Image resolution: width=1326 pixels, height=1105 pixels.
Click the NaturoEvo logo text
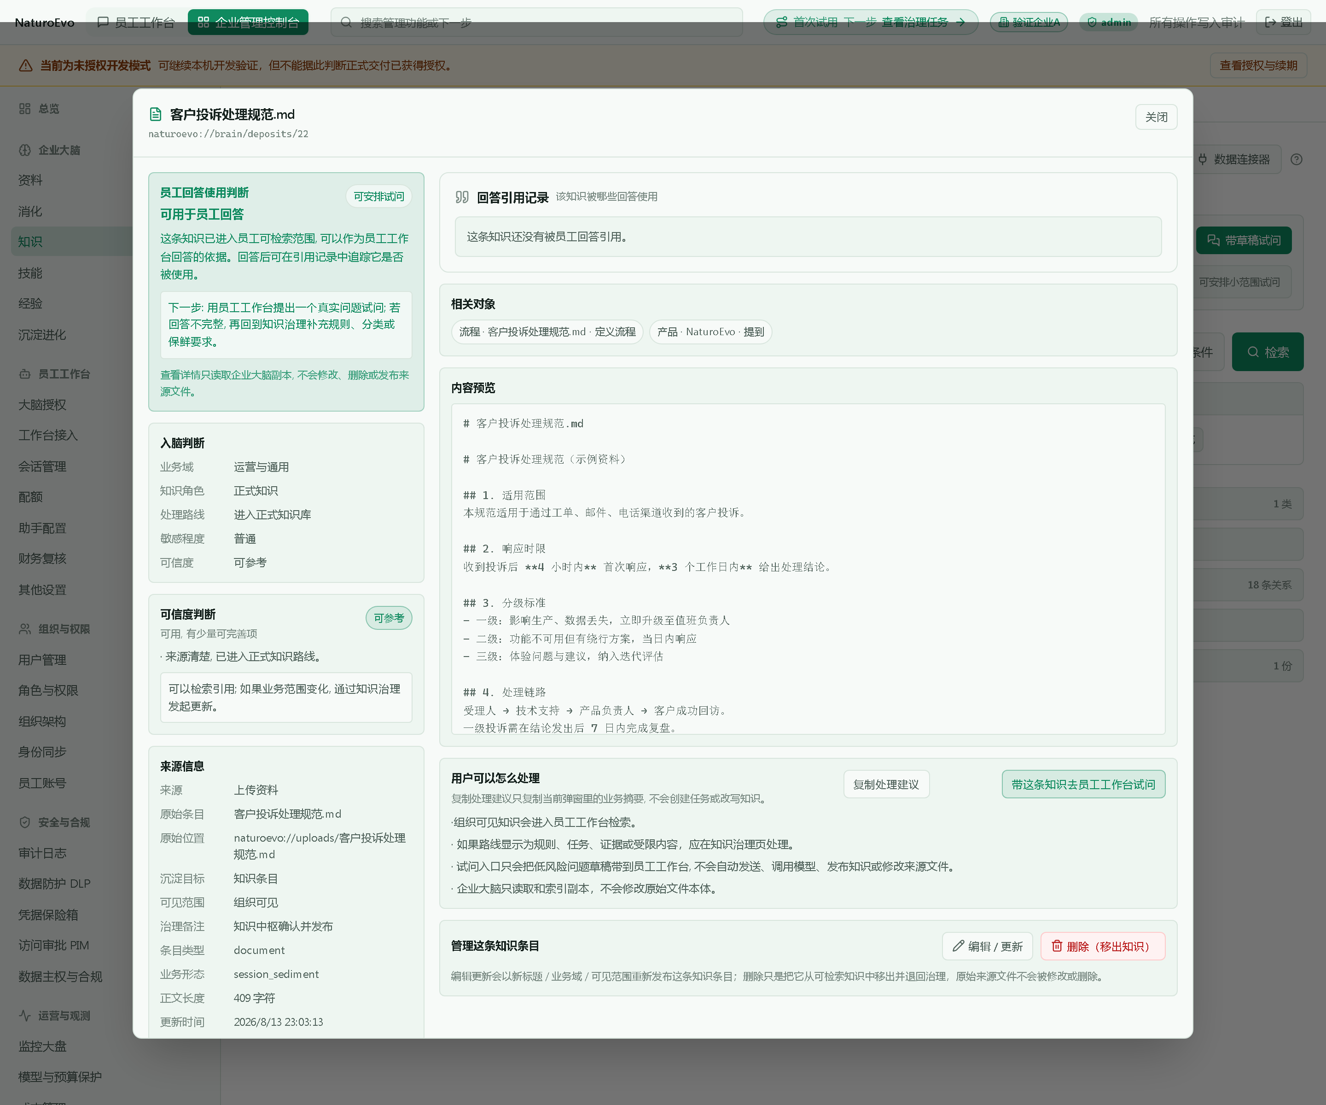pyautogui.click(x=44, y=23)
